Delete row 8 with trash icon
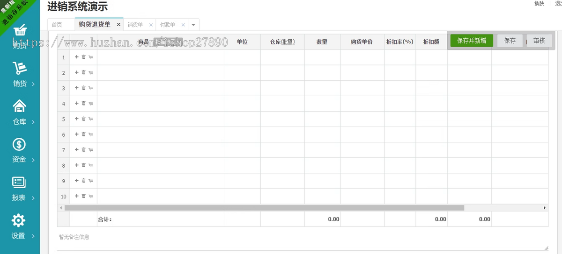This screenshot has height=254, width=562. 83,165
